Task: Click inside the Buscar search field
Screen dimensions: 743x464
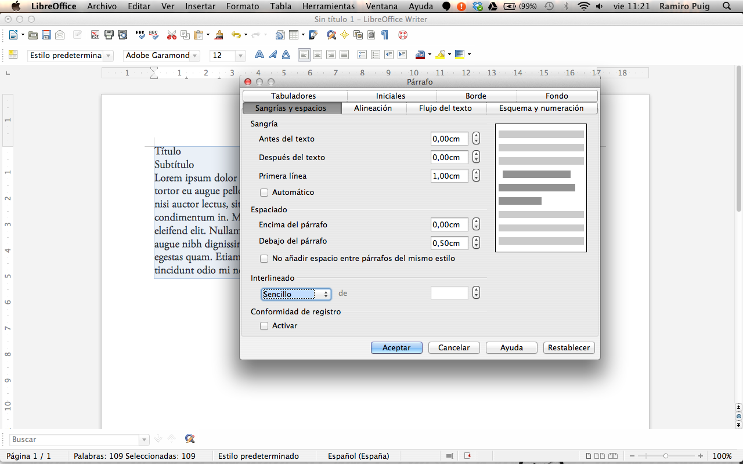Action: (75, 439)
